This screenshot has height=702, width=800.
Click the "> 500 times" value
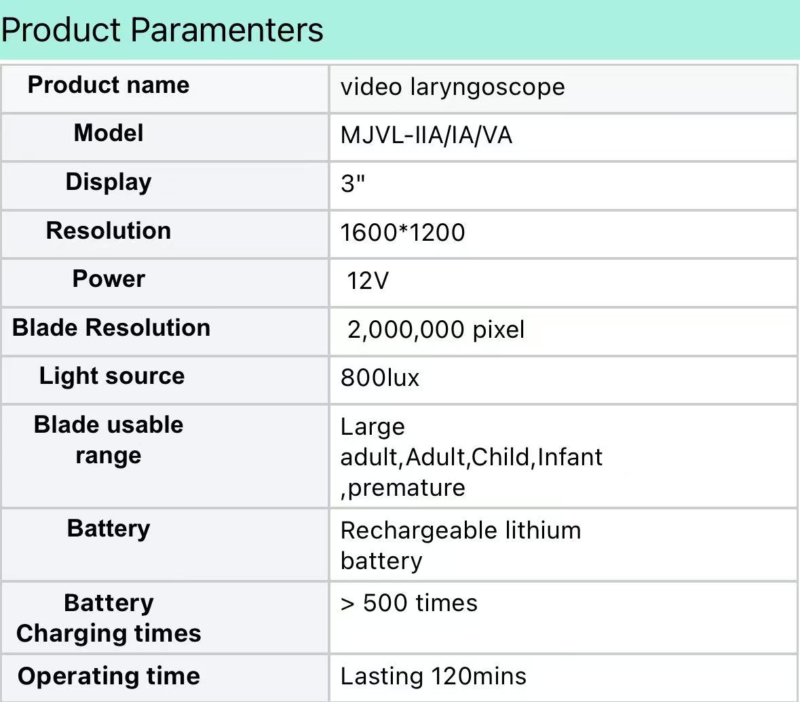pyautogui.click(x=409, y=604)
